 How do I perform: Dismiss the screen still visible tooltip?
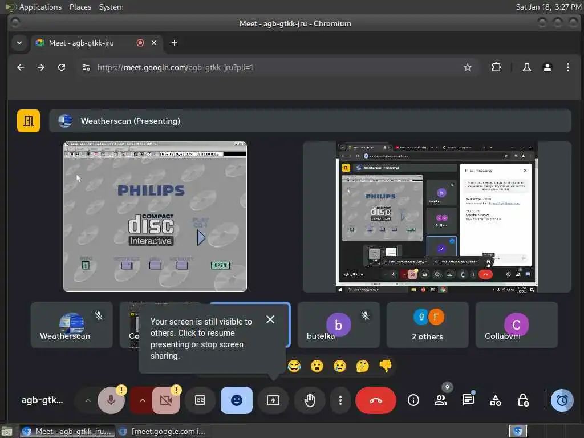tap(270, 319)
